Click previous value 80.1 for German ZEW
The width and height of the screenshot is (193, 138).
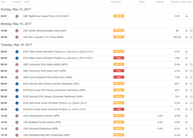point(177,84)
